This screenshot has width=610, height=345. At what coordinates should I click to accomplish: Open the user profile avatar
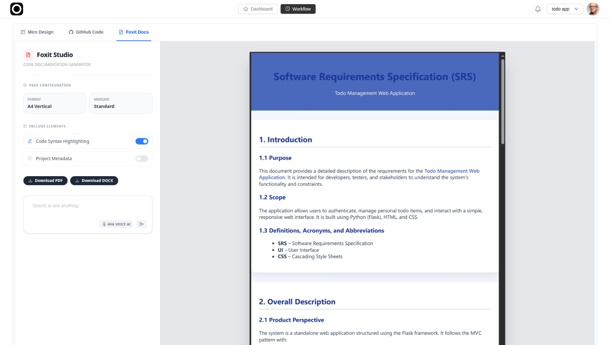pyautogui.click(x=593, y=9)
